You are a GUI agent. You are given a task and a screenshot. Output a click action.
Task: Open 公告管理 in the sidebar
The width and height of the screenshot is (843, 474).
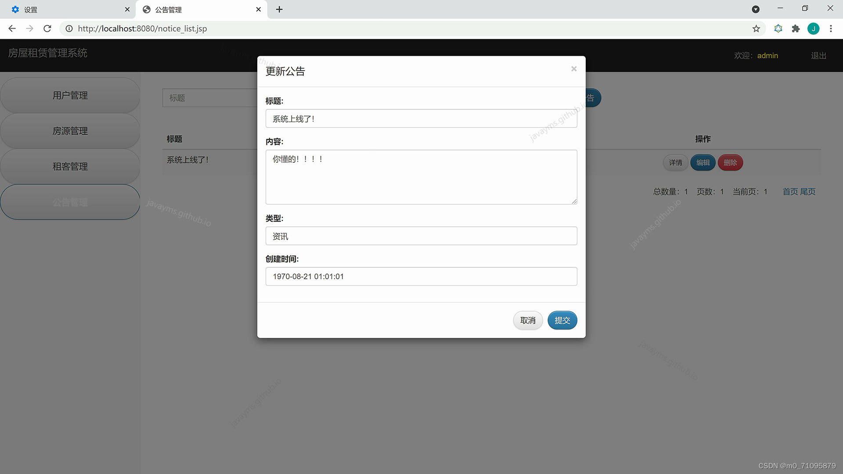coord(70,202)
